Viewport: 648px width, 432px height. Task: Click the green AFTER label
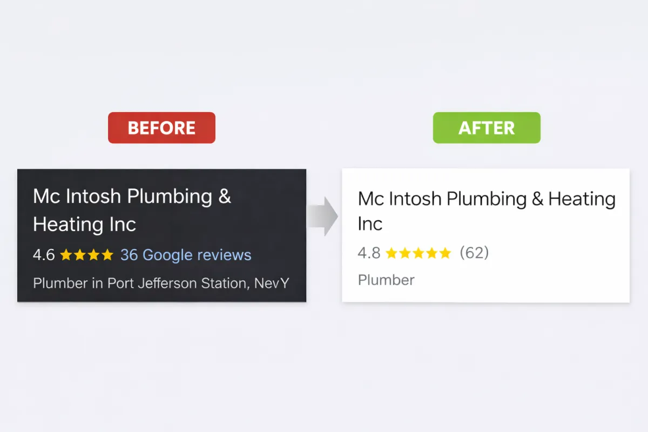click(486, 128)
